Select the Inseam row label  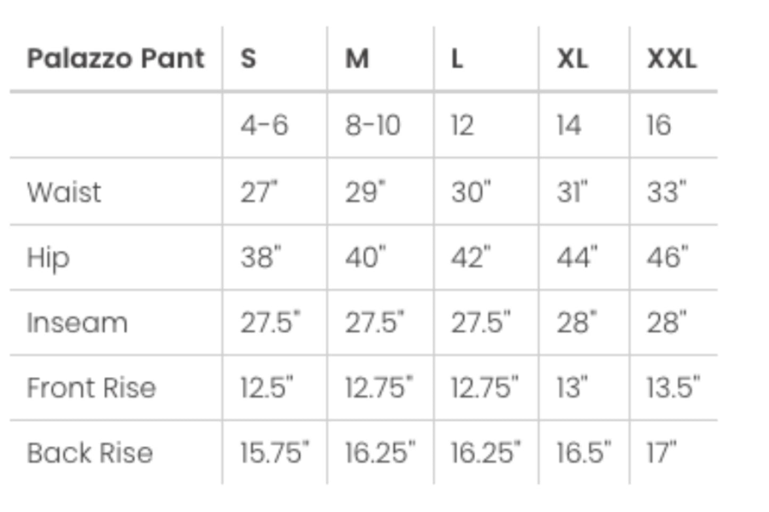pyautogui.click(x=77, y=323)
